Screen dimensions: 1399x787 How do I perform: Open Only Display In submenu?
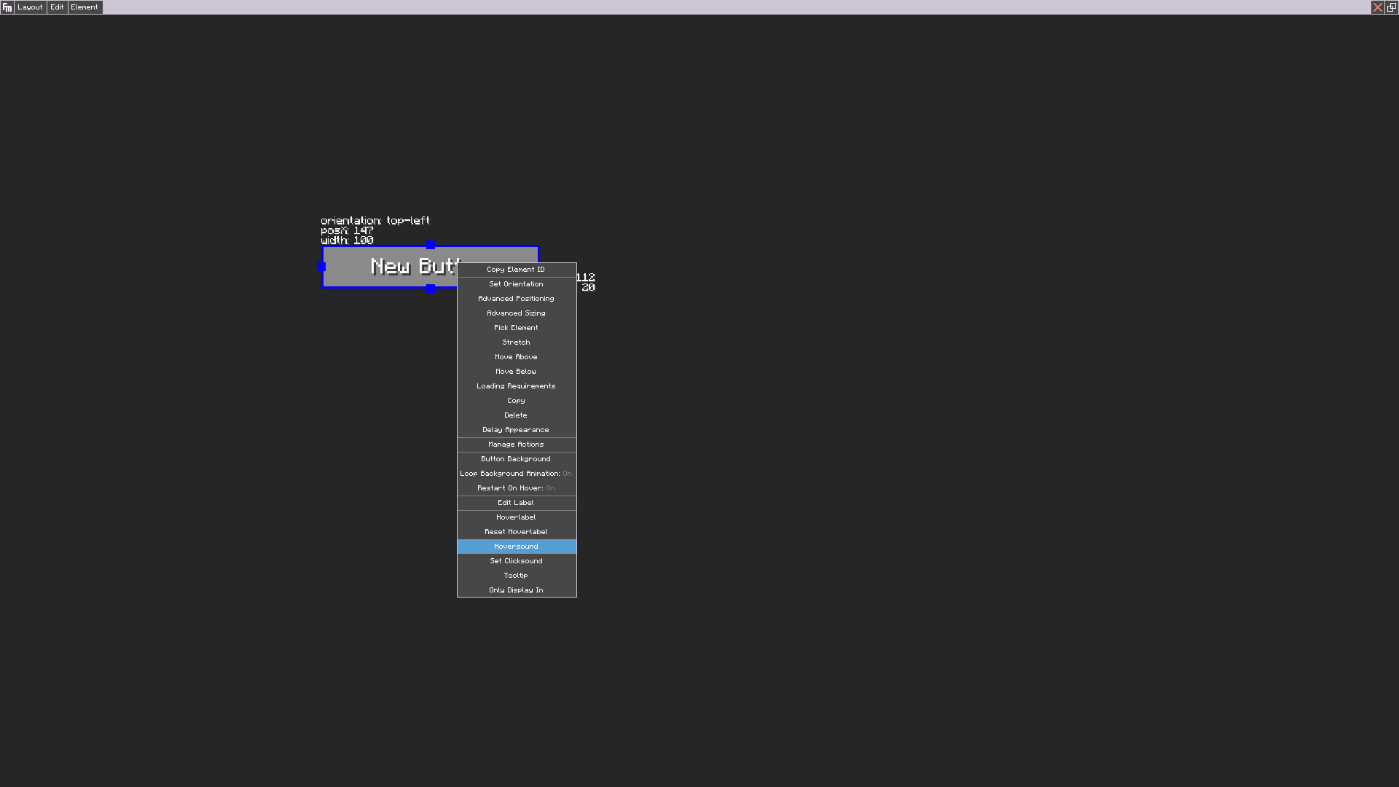pyautogui.click(x=517, y=590)
